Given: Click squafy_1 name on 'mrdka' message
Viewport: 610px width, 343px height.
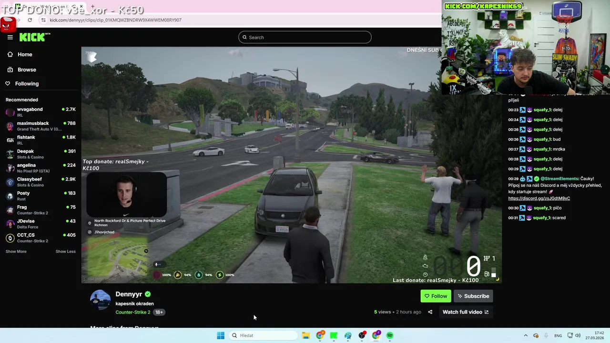Looking at the screenshot, I should click(542, 149).
